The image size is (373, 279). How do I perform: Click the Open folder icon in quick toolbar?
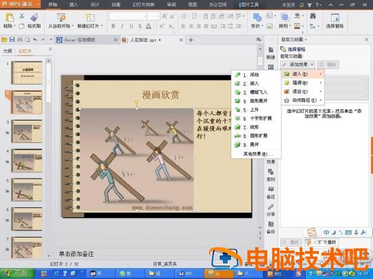[4, 40]
